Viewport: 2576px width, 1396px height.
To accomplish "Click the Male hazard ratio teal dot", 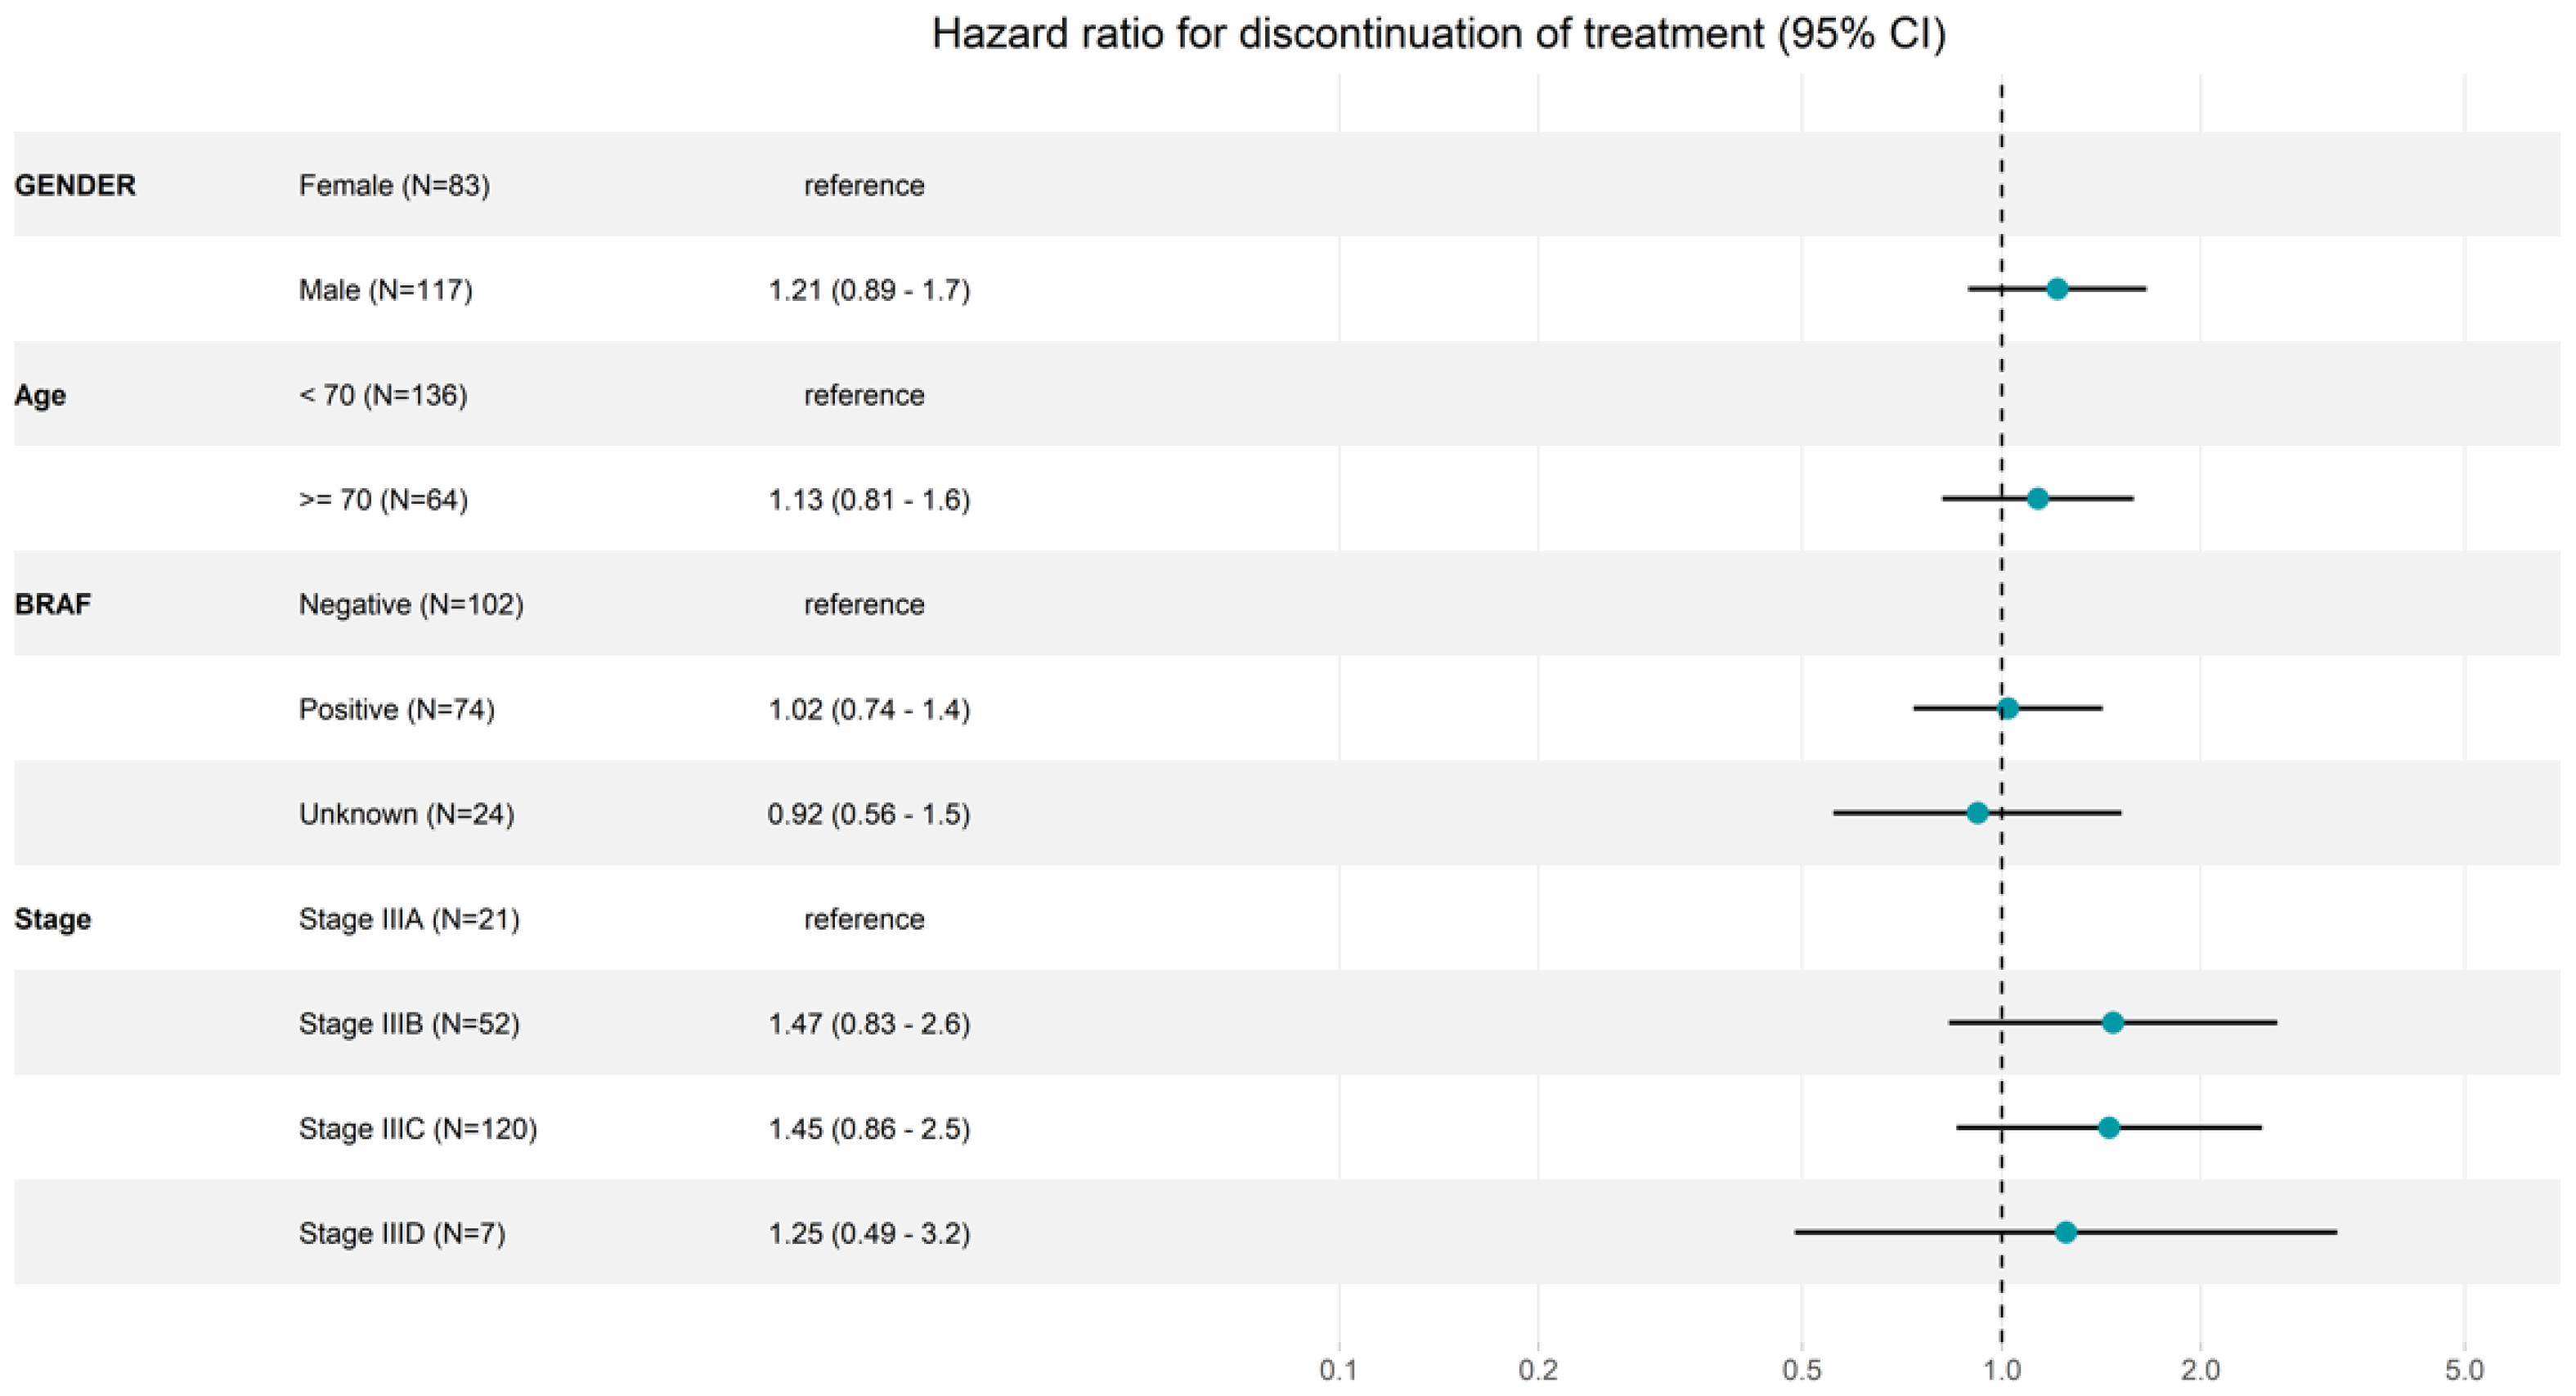I will pyautogui.click(x=2056, y=289).
